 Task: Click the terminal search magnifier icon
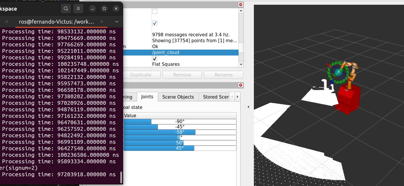click(66, 9)
